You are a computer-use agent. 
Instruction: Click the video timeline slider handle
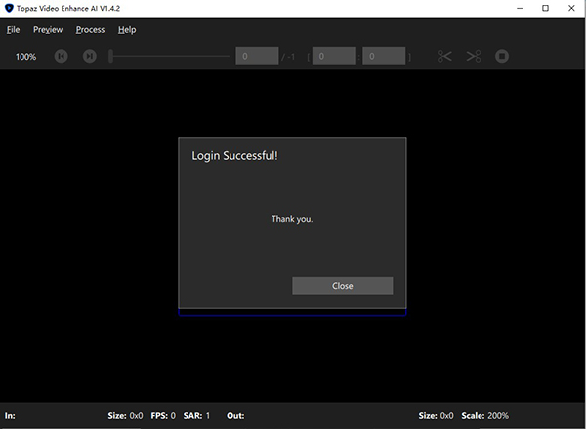pyautogui.click(x=110, y=56)
